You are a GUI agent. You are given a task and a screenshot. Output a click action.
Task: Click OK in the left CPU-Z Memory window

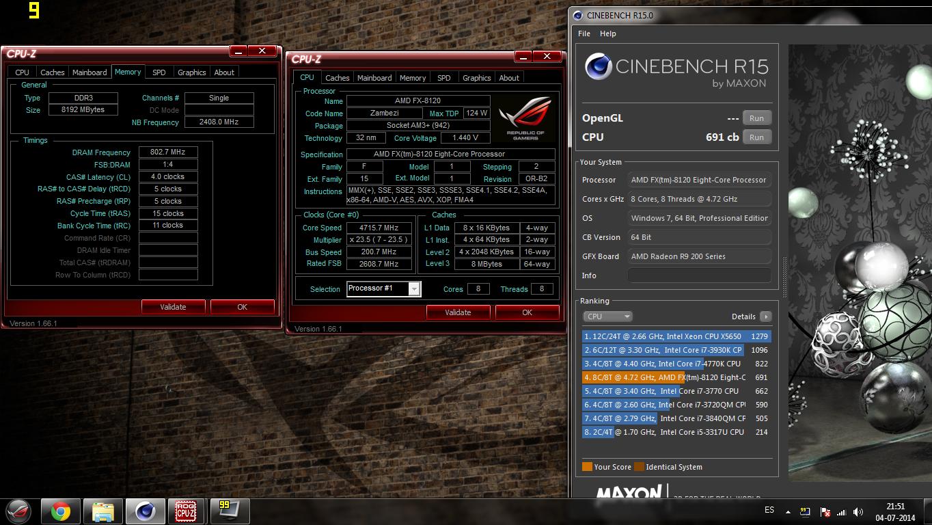pos(242,307)
